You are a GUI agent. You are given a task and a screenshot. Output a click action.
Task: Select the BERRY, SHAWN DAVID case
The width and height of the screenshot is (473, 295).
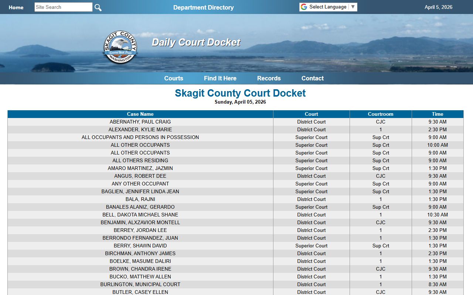(x=140, y=246)
